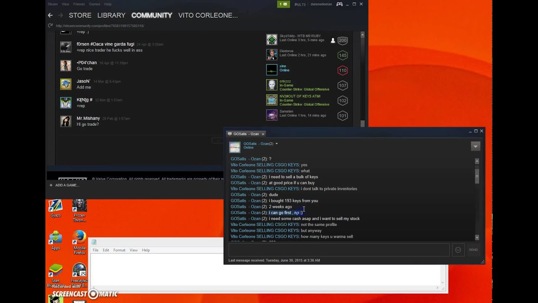
Task: Open Gyazo desktop shortcut
Action: pyautogui.click(x=55, y=208)
